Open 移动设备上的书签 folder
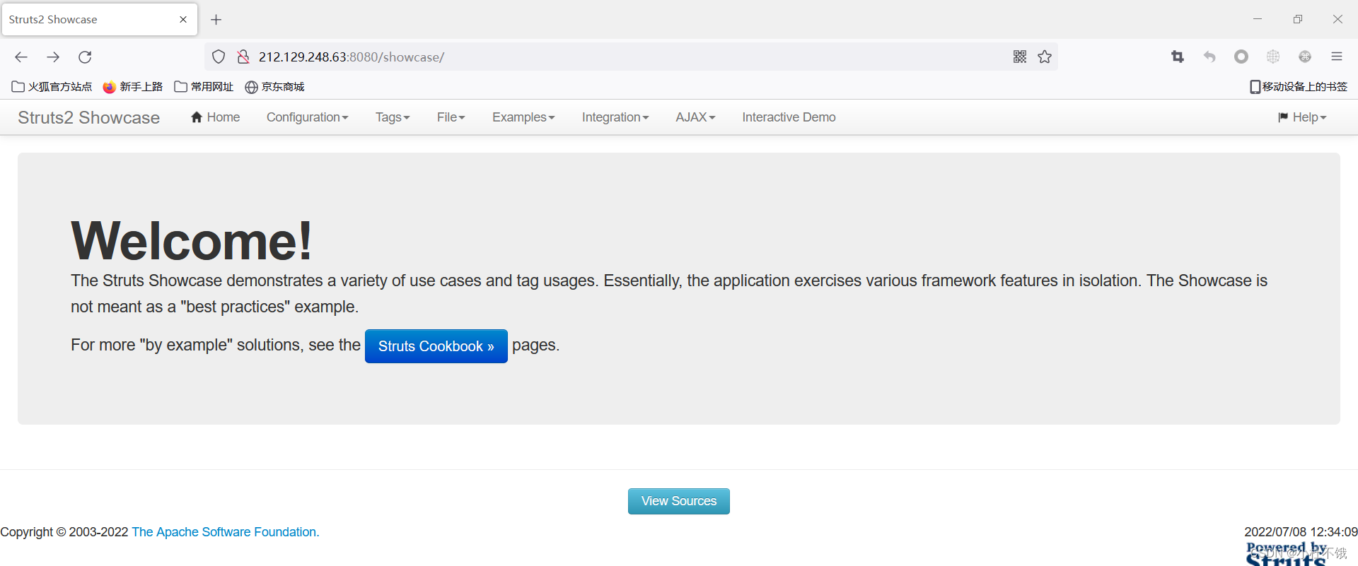 click(x=1299, y=87)
